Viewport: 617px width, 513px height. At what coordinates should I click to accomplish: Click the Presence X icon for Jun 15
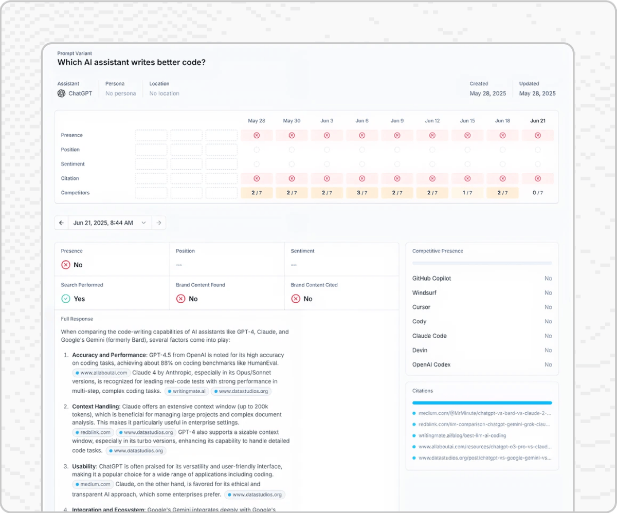click(467, 135)
